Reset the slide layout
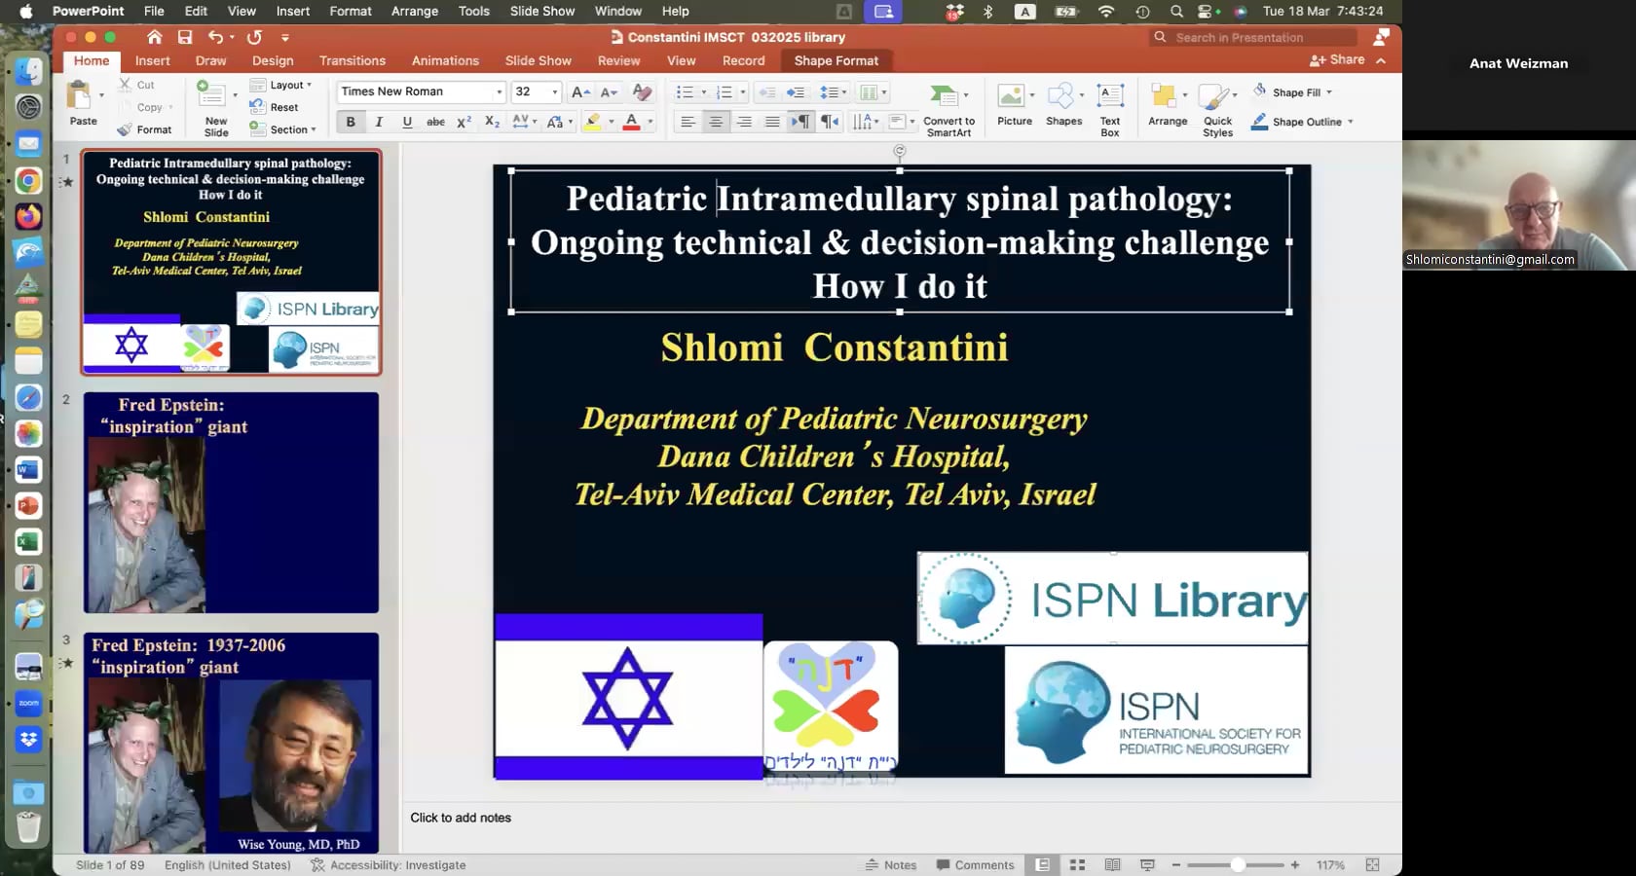The width and height of the screenshot is (1636, 876). 274,107
